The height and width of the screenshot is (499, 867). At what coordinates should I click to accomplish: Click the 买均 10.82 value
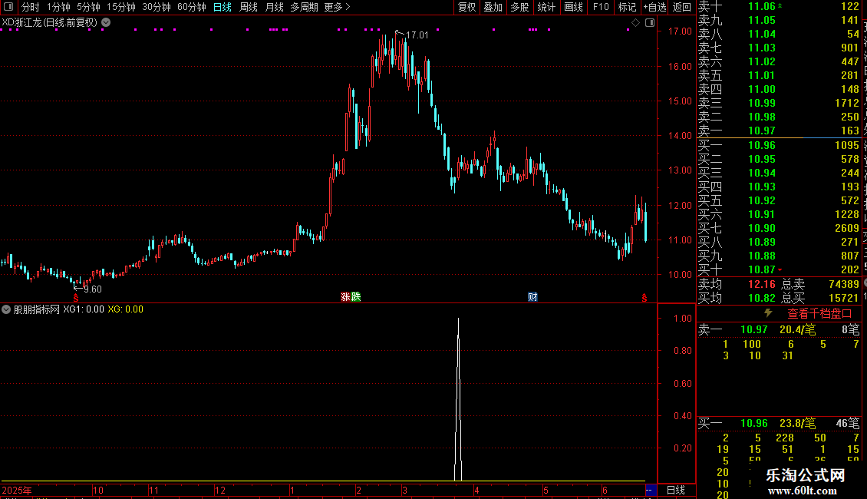(761, 298)
